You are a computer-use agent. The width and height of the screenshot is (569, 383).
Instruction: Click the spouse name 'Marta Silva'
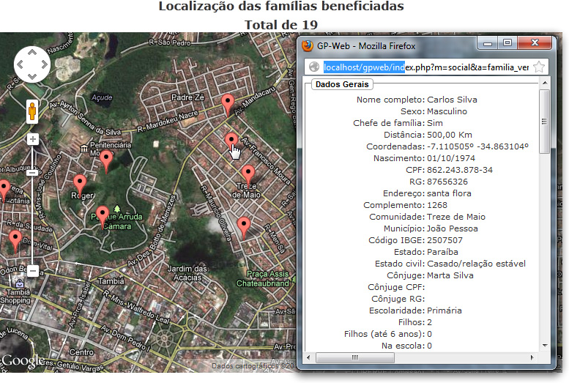[450, 275]
